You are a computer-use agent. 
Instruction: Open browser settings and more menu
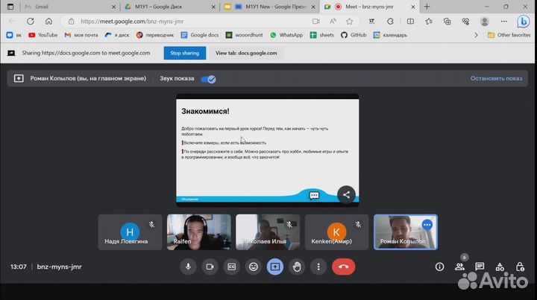(503, 21)
